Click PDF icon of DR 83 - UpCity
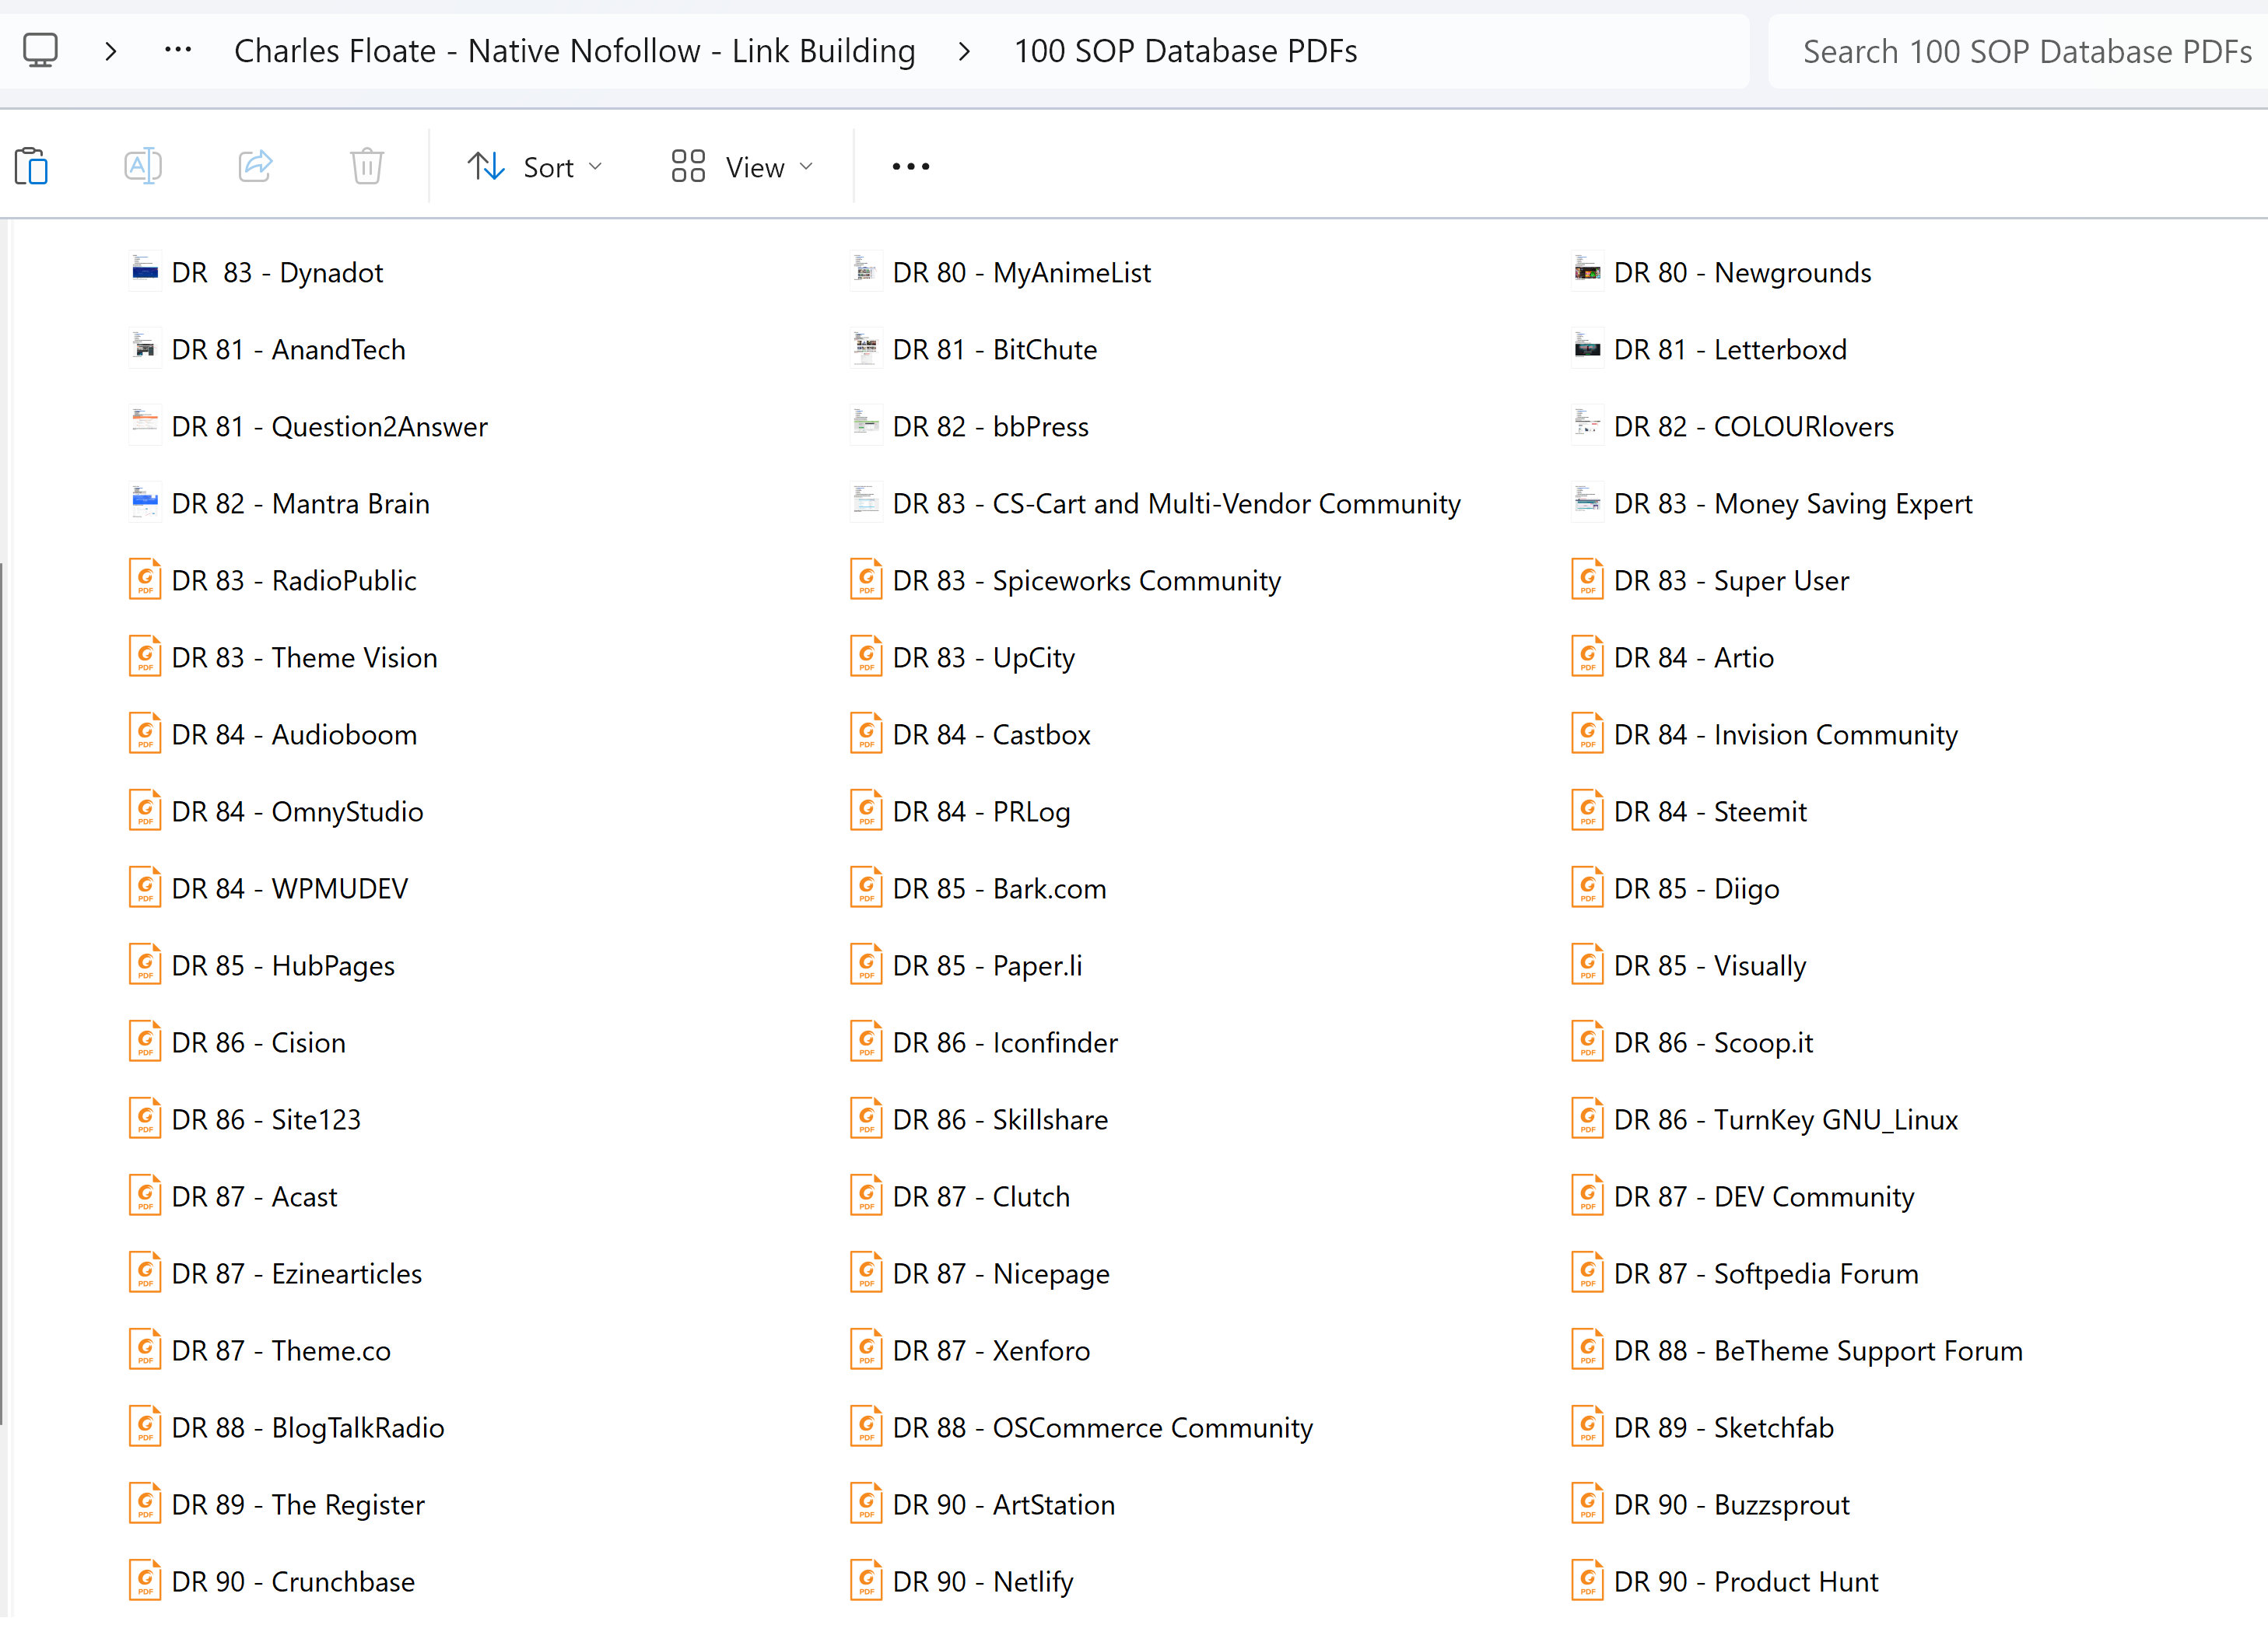Viewport: 2268px width, 1632px height. click(x=866, y=657)
